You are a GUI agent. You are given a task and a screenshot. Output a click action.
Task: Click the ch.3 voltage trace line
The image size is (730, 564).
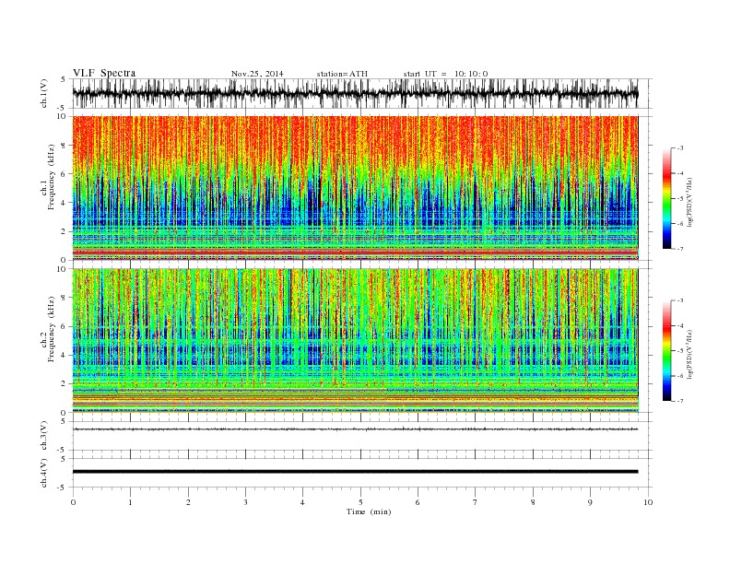pyautogui.click(x=355, y=429)
